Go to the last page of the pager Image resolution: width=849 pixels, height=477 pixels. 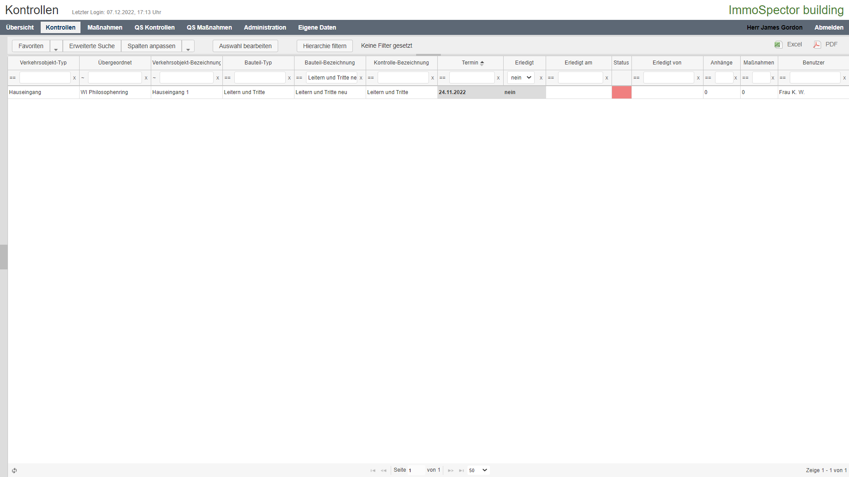461,470
